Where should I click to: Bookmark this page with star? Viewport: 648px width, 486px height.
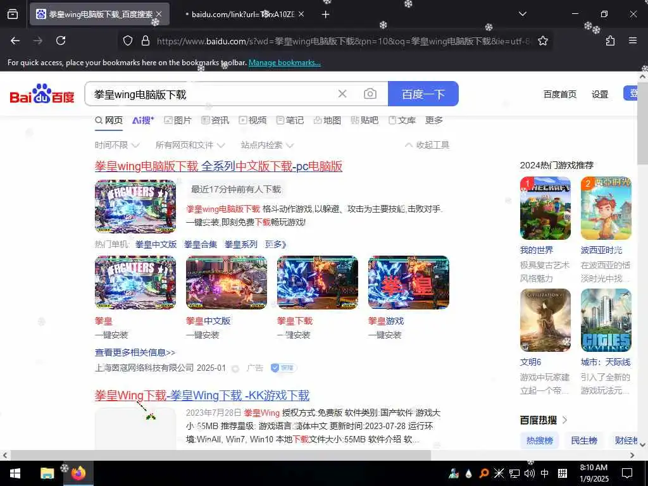tap(542, 40)
